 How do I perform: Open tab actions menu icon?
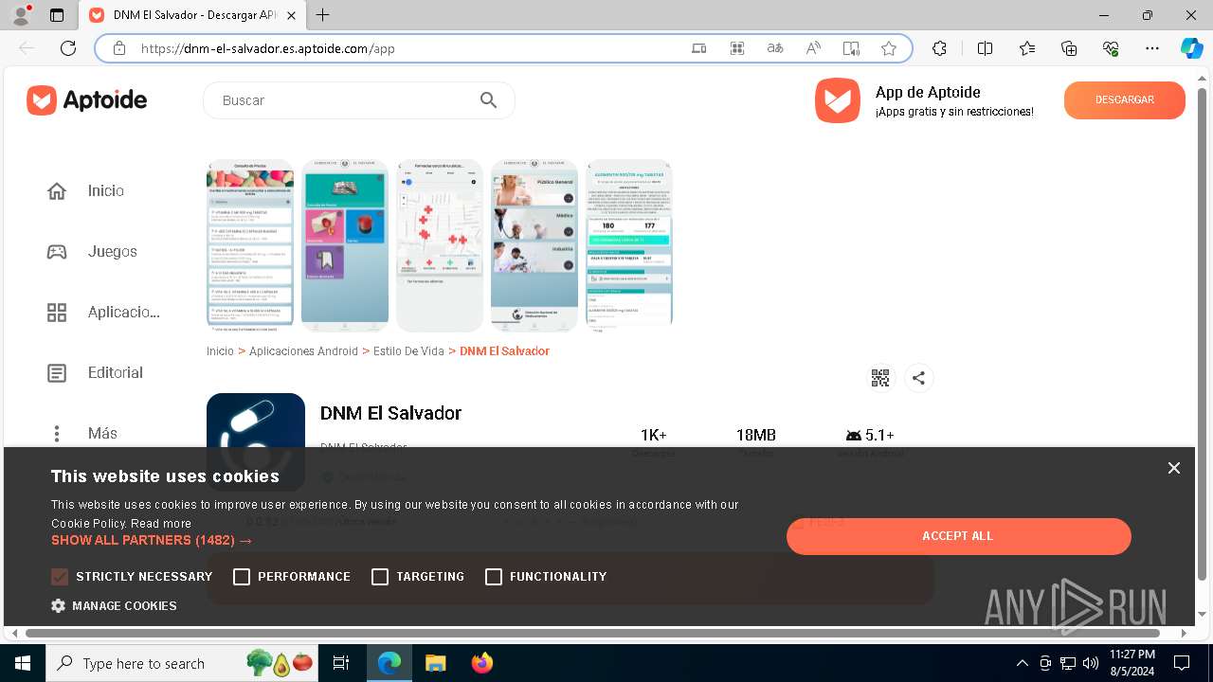(57, 15)
